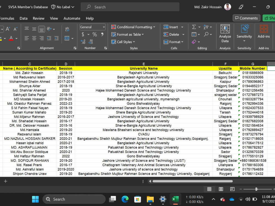Switch to Page Layout view
Viewport: 275px width, 206px height.
pyautogui.click(x=221, y=189)
